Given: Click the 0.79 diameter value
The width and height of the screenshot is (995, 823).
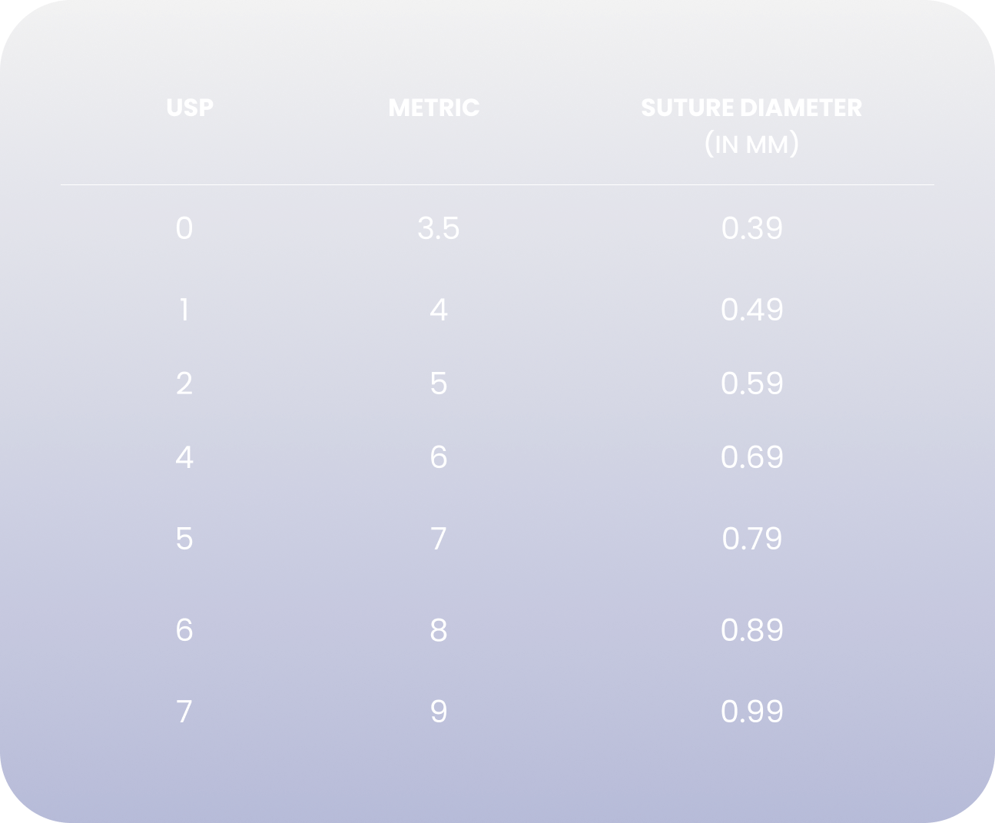Looking at the screenshot, I should [x=751, y=538].
